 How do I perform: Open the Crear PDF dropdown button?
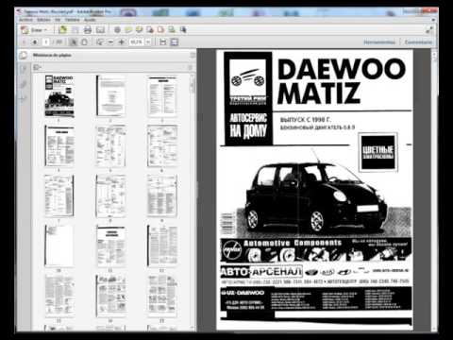tap(34, 30)
